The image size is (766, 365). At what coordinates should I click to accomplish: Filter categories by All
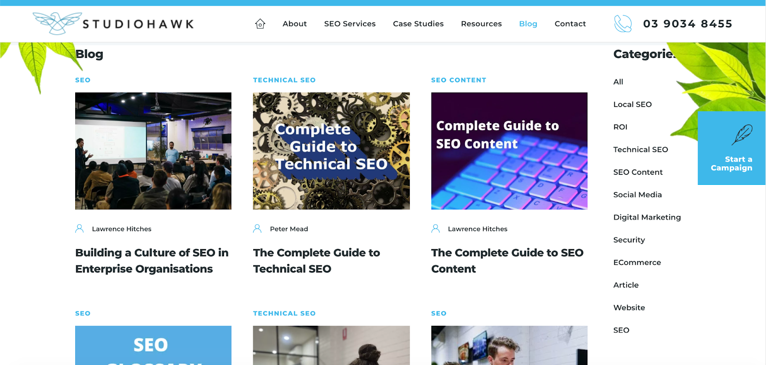pos(618,82)
